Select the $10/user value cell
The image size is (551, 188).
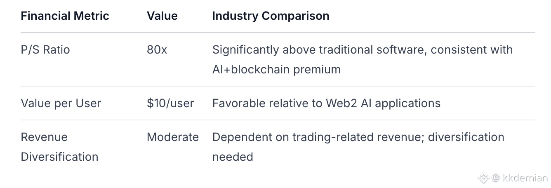click(x=170, y=103)
